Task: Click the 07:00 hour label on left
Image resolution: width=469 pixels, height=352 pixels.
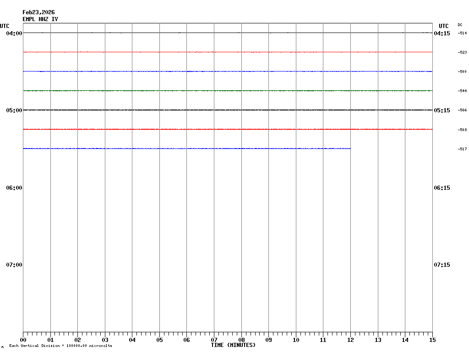Action: click(14, 265)
